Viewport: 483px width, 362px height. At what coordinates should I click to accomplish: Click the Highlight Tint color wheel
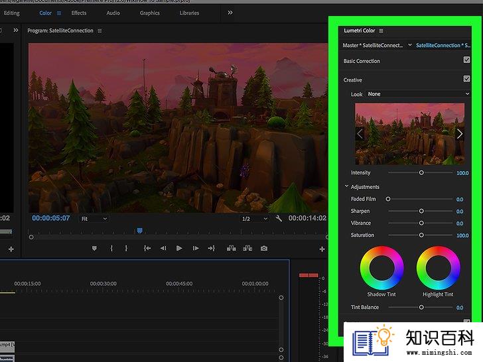click(438, 267)
